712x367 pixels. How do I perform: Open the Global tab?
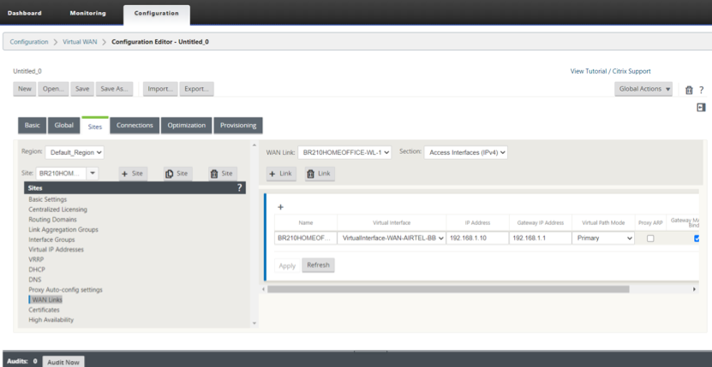pyautogui.click(x=64, y=125)
